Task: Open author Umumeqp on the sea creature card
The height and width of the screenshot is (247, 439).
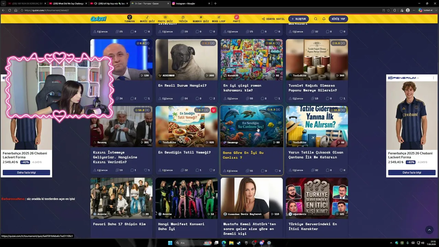Action: [230, 142]
